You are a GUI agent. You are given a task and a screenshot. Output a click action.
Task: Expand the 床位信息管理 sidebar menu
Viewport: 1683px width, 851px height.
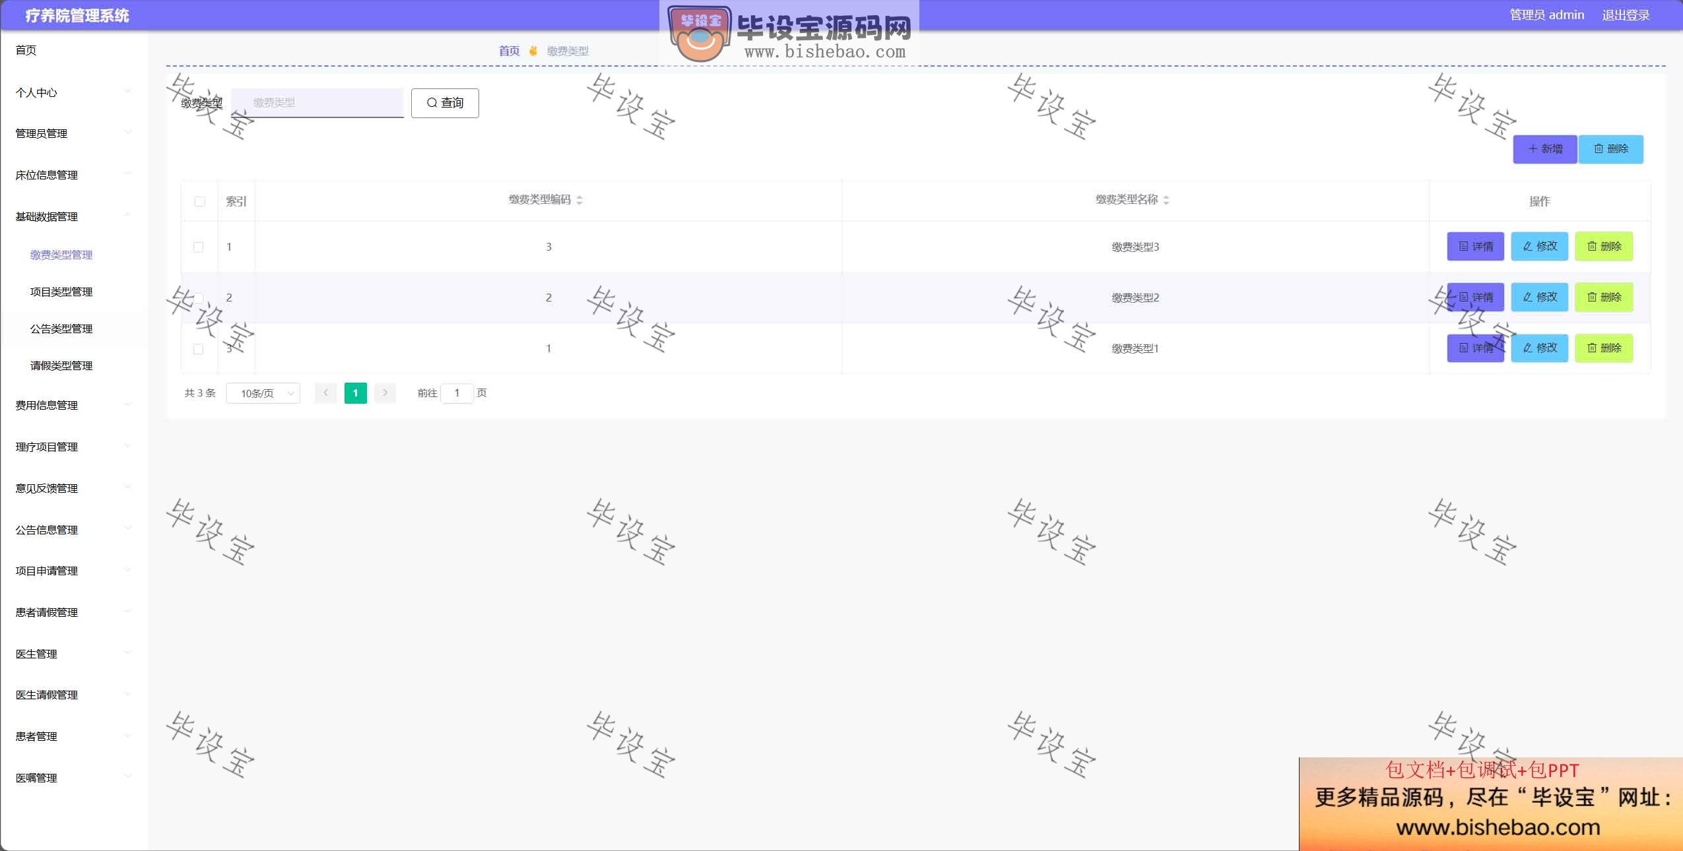(74, 175)
